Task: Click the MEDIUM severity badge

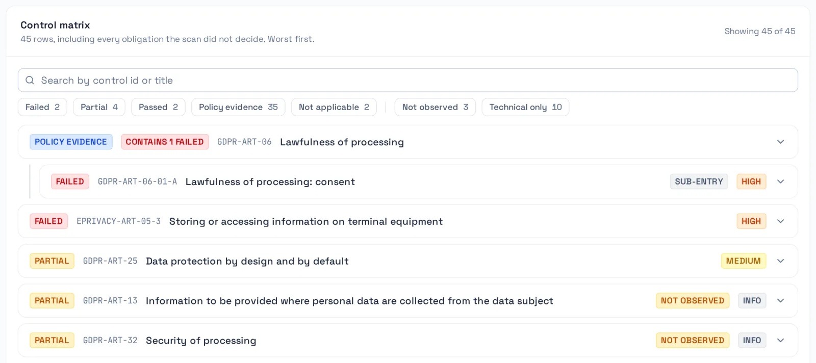Action: click(x=744, y=261)
